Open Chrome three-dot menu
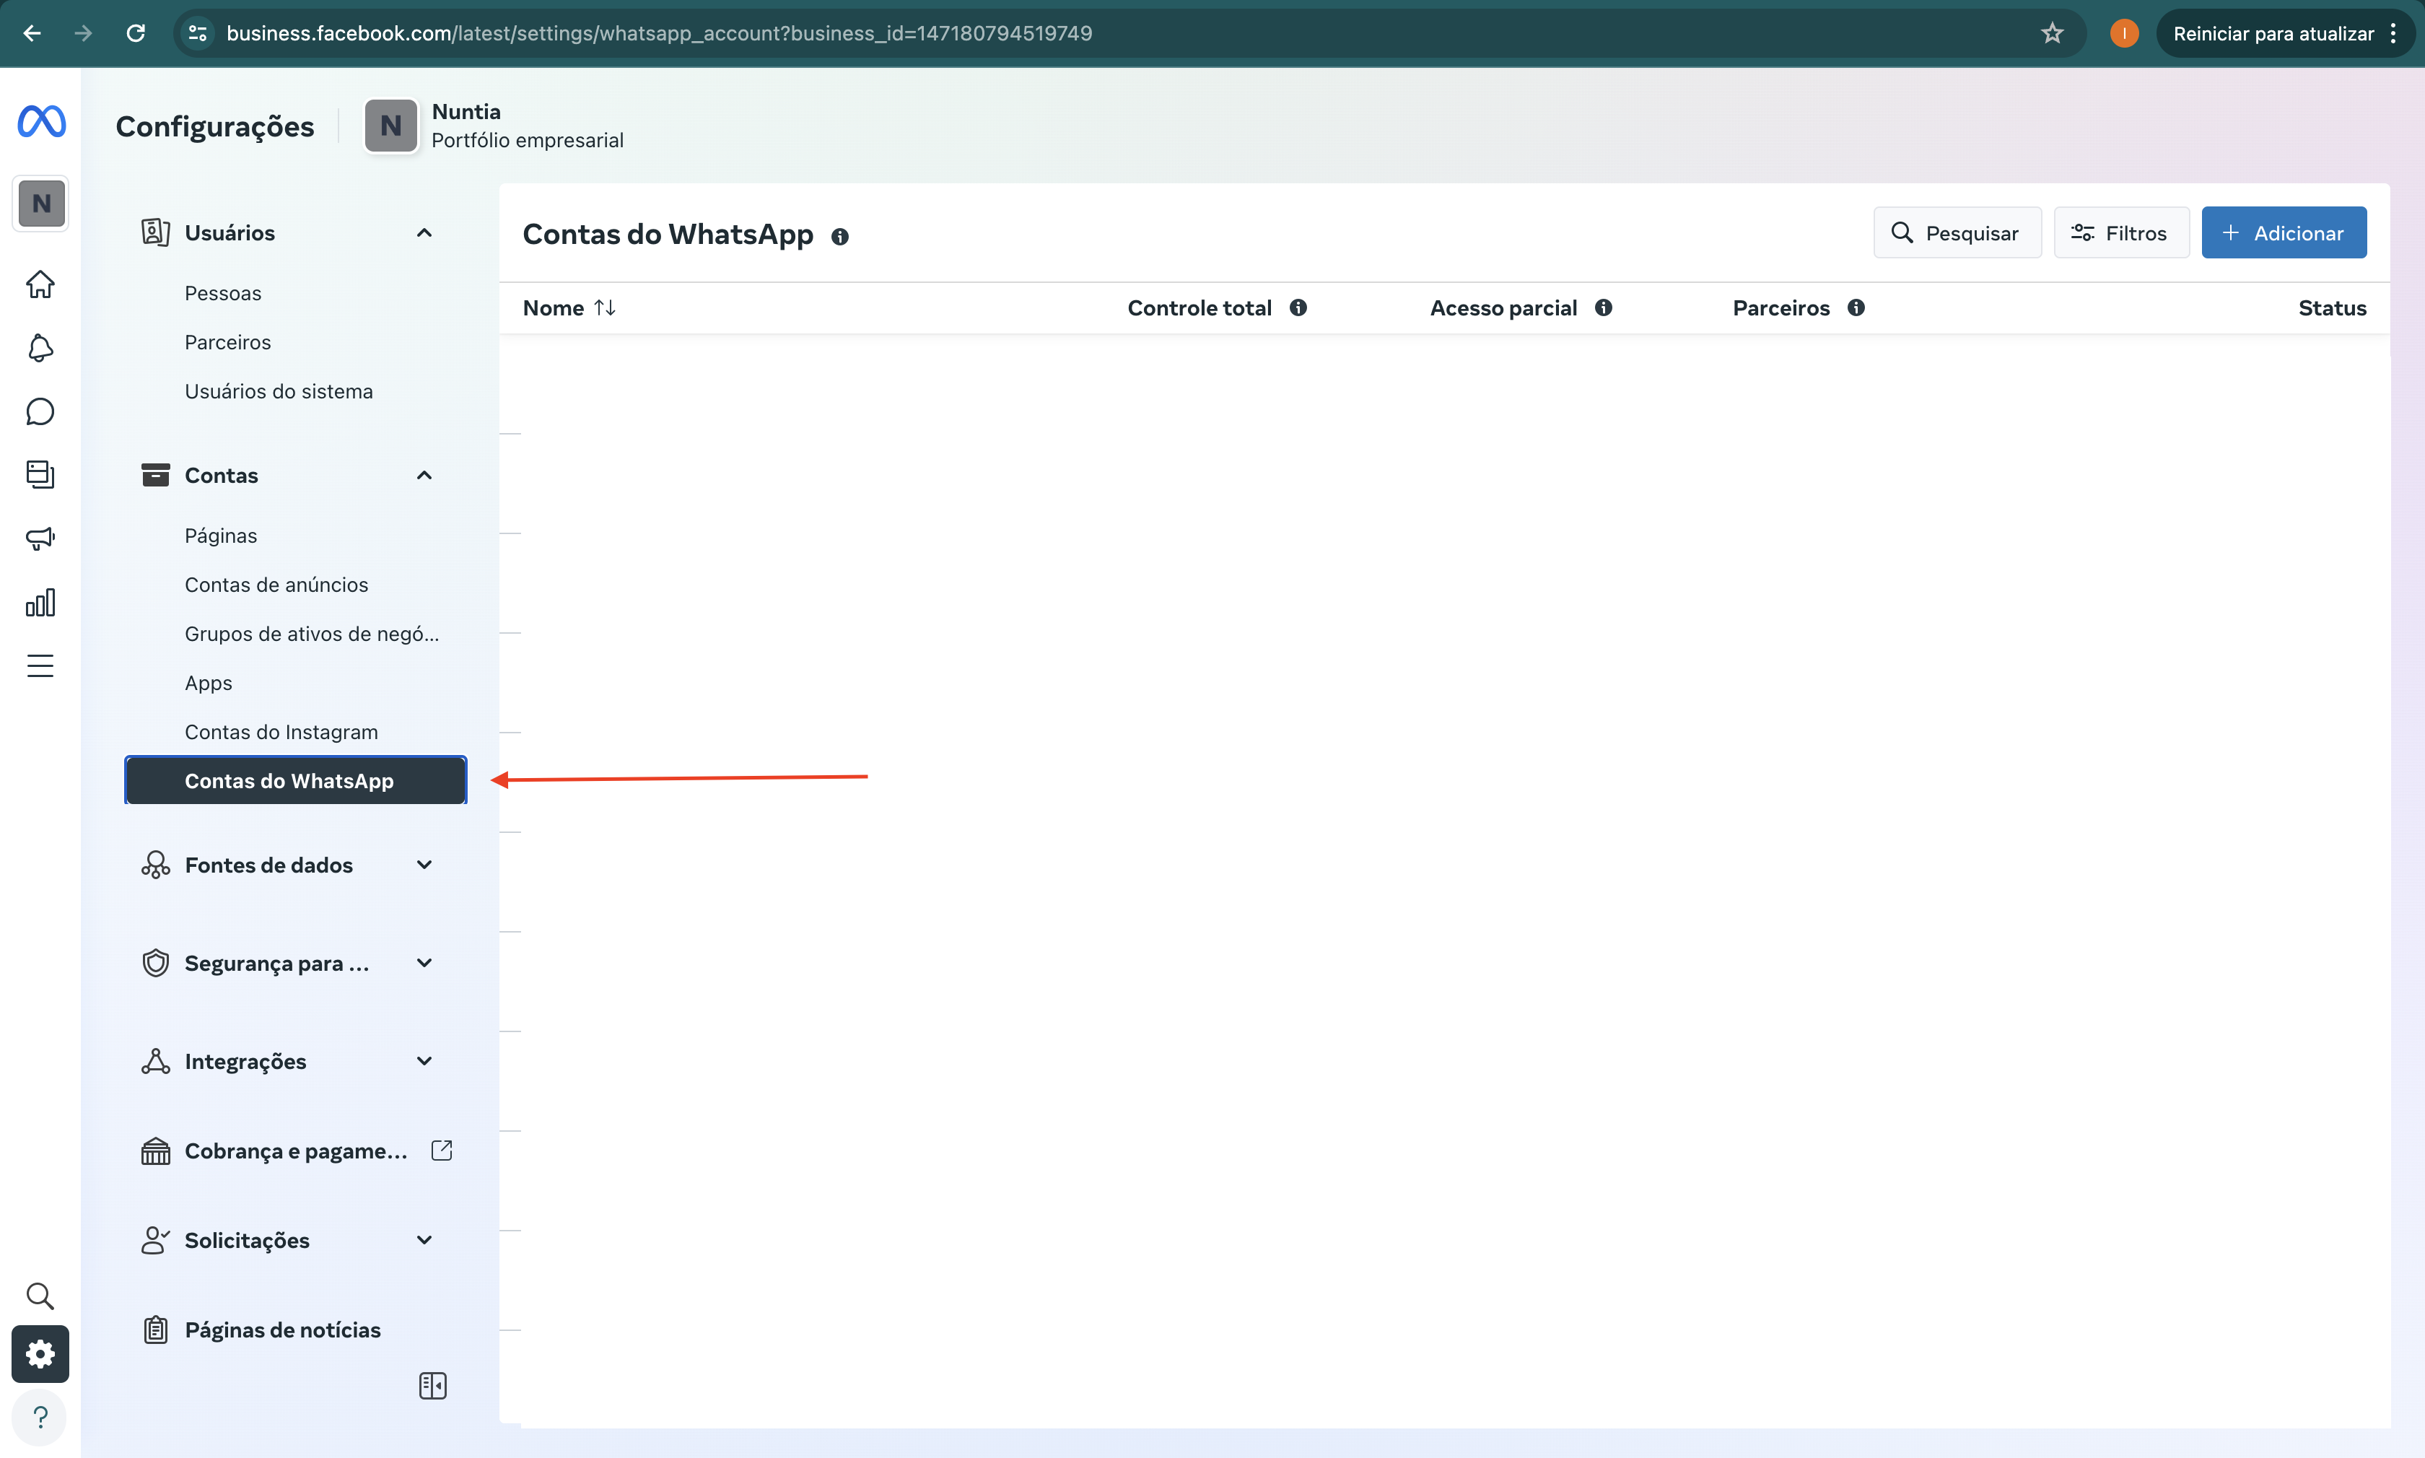The image size is (2425, 1458). pyautogui.click(x=2393, y=33)
